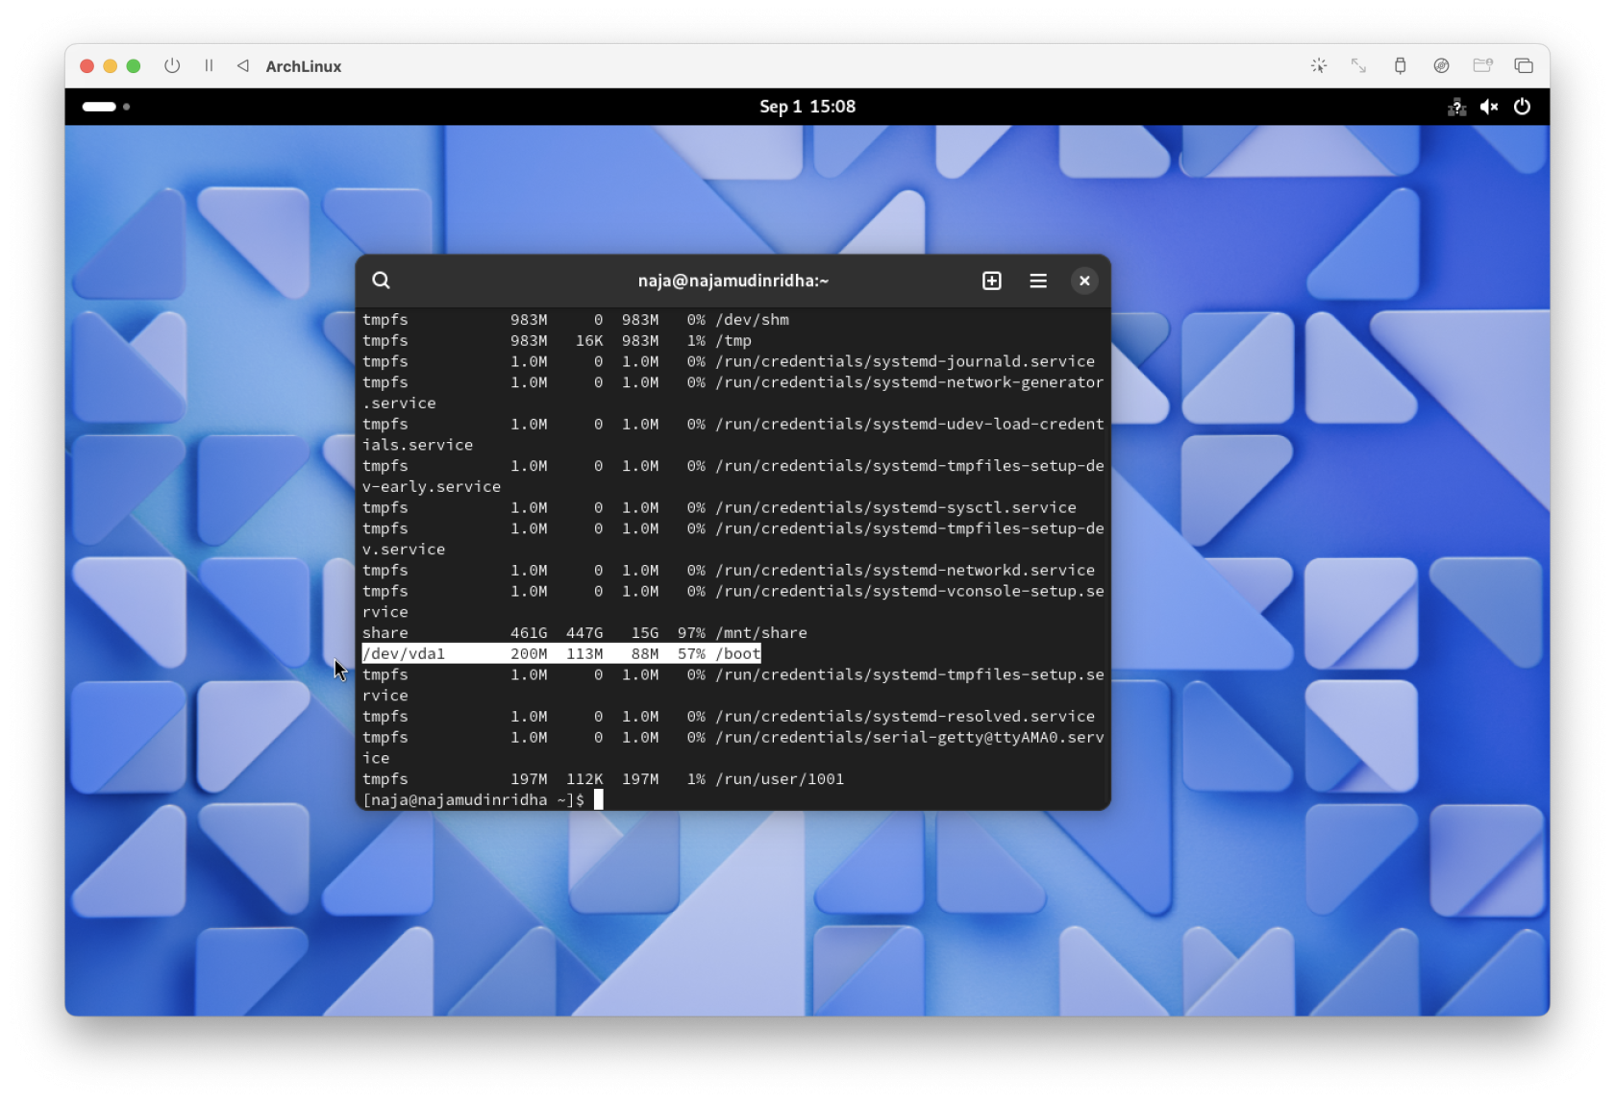
Task: Click the 16K used value
Action: click(x=589, y=340)
